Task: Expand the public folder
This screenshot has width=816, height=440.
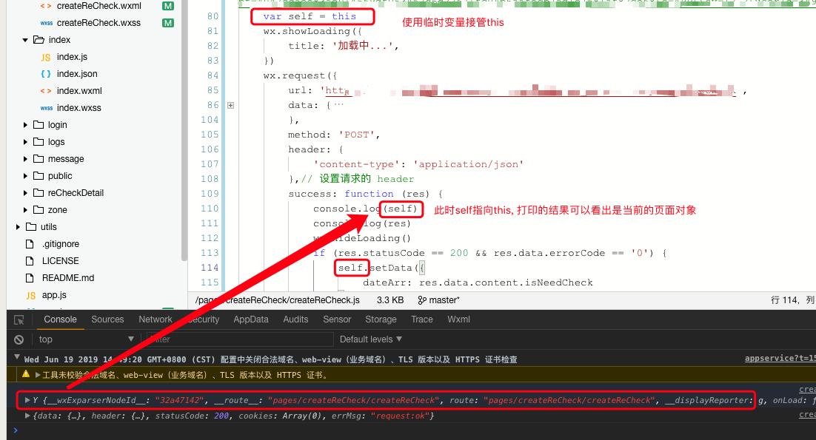Action: coord(25,176)
